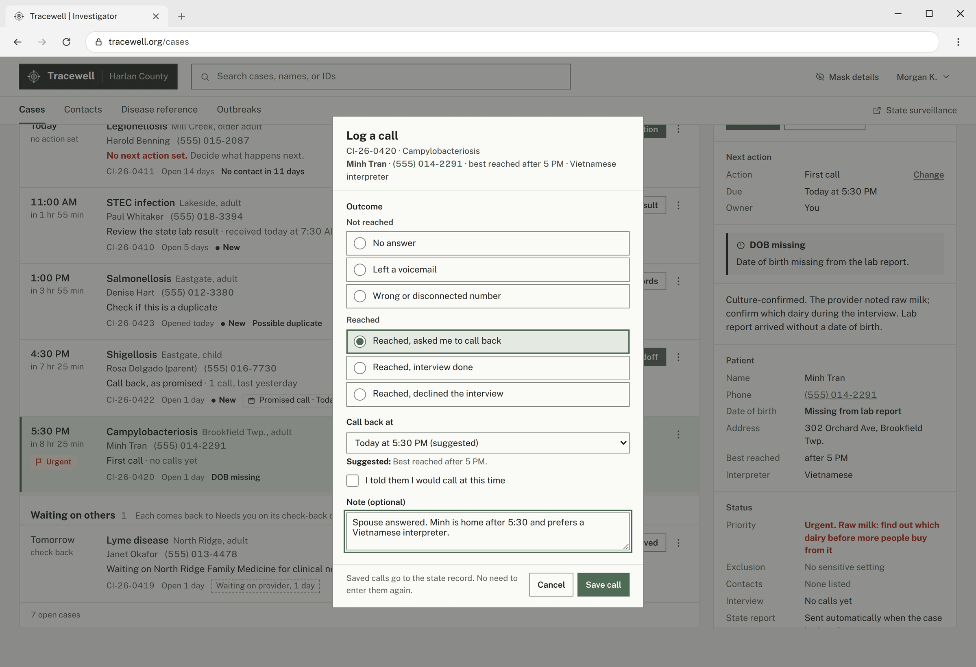Click the Tracewell logo icon
The width and height of the screenshot is (976, 667).
34,76
